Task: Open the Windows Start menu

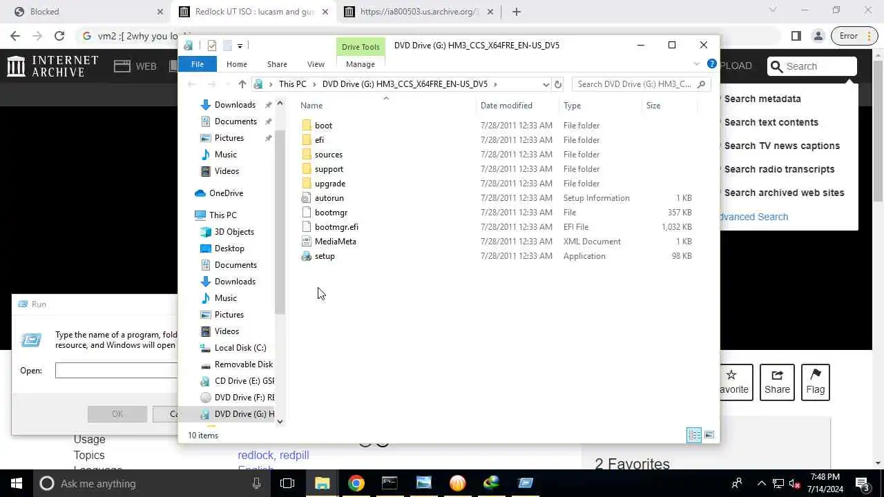Action: point(17,483)
